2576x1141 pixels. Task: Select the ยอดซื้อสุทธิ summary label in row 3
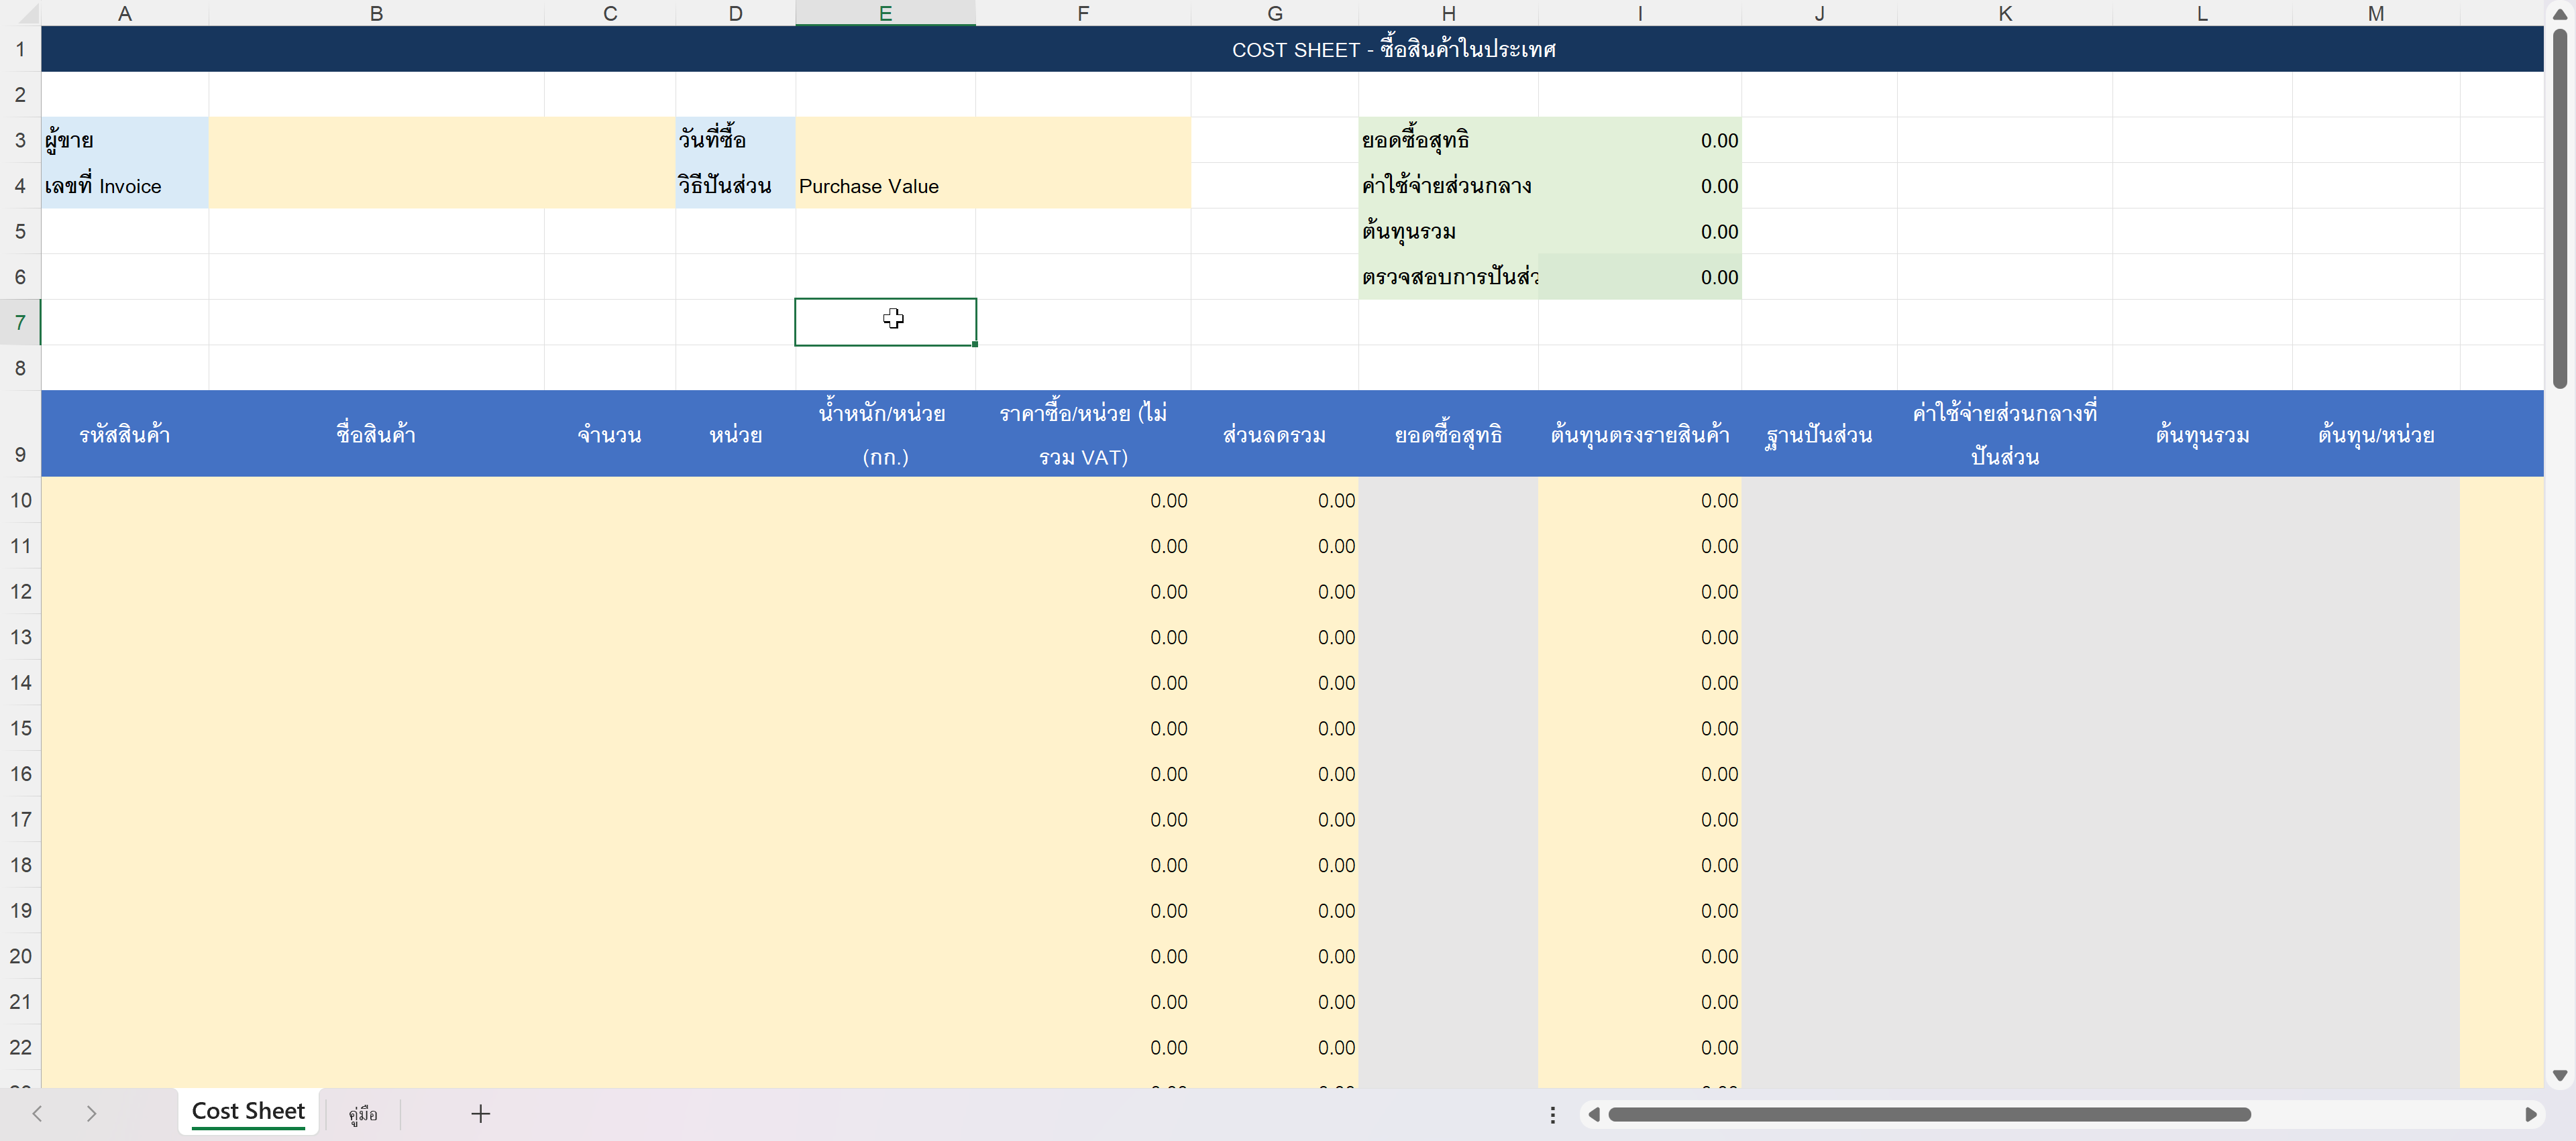1448,140
